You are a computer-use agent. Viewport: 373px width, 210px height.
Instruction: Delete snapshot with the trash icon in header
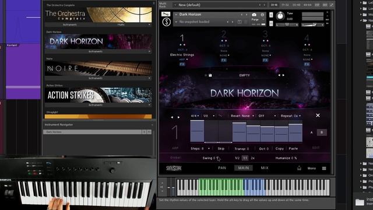[246, 22]
